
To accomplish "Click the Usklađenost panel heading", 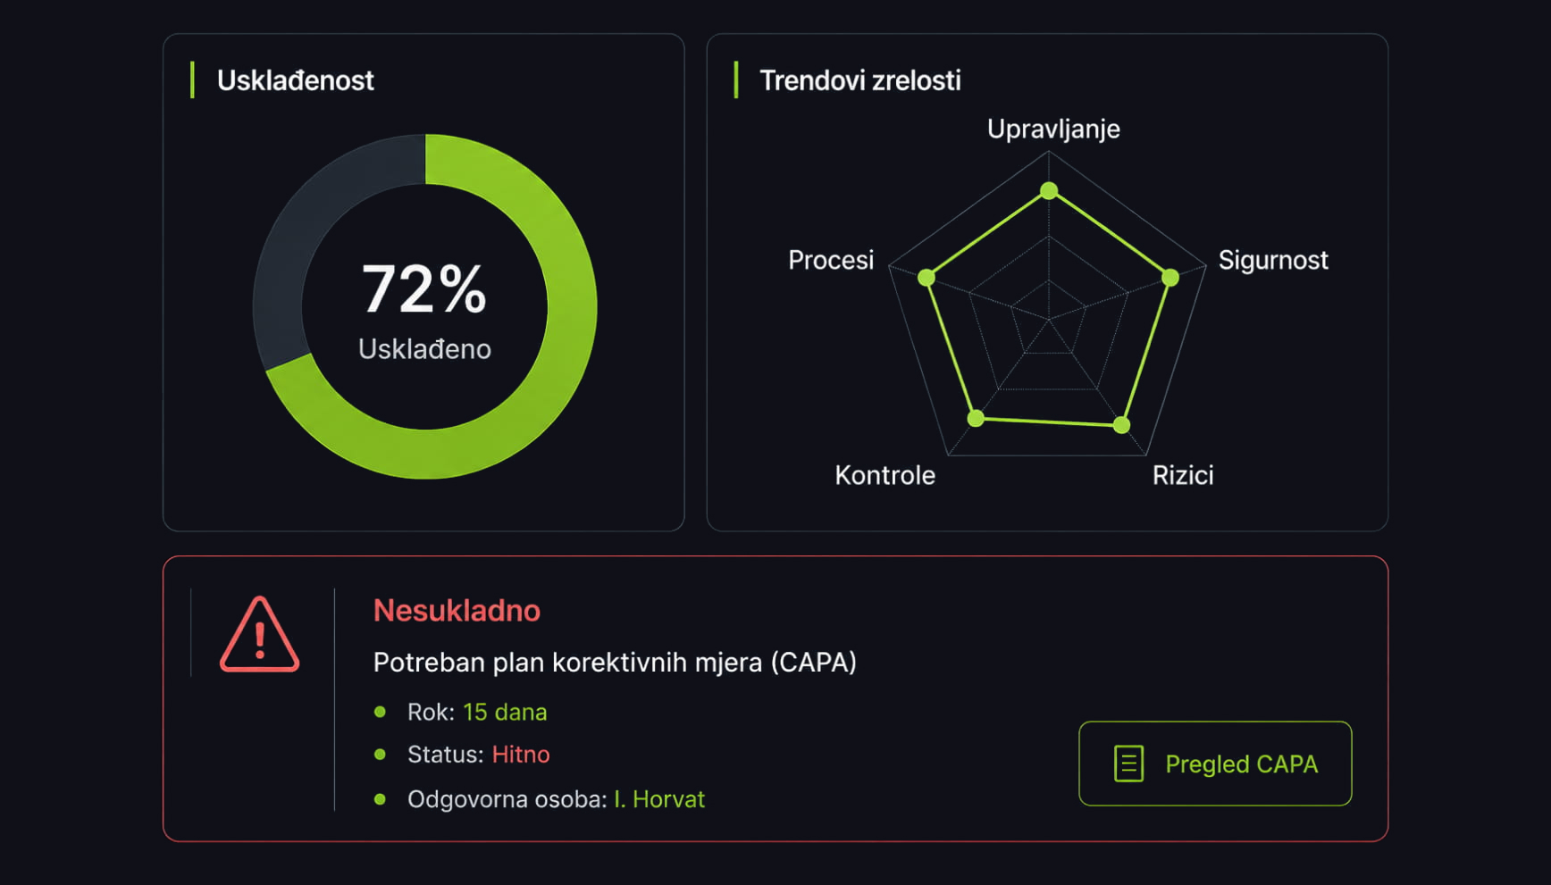I will (296, 80).
